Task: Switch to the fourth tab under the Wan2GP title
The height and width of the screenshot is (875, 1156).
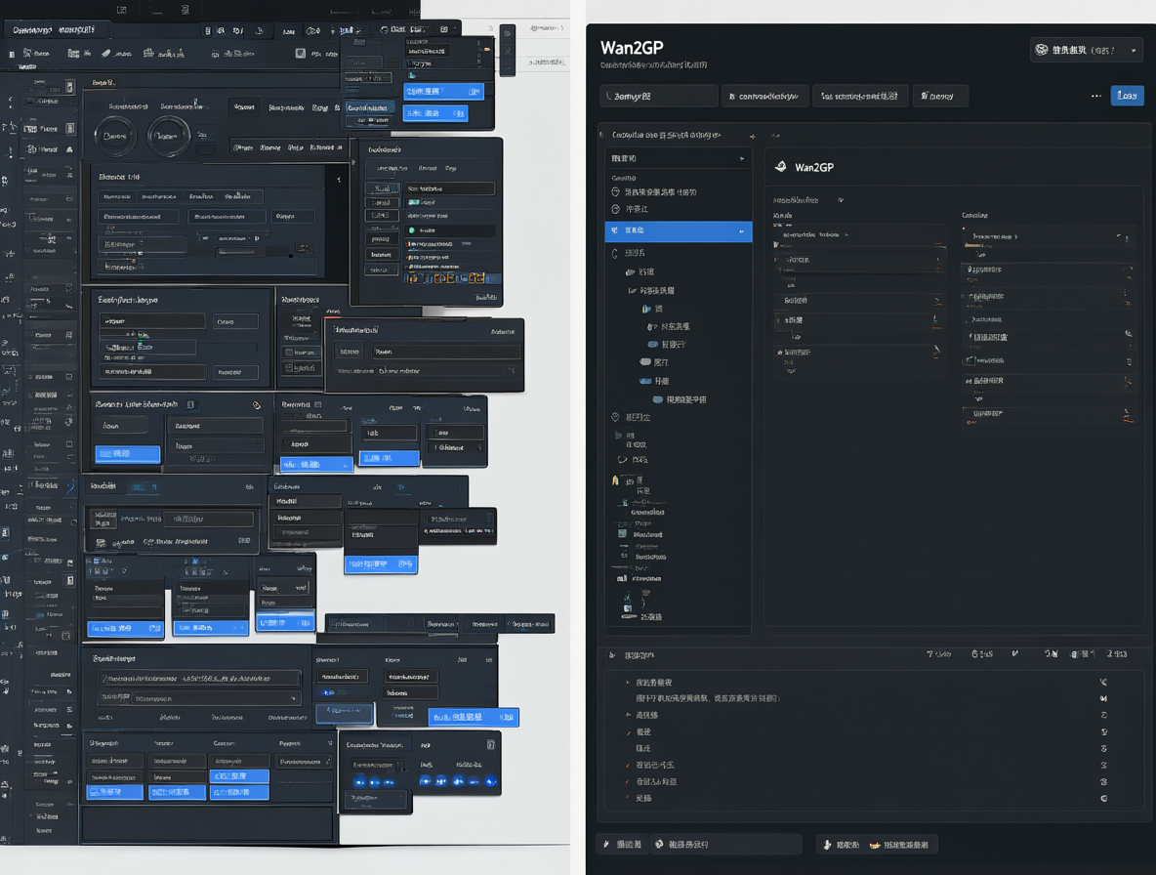Action: point(940,96)
